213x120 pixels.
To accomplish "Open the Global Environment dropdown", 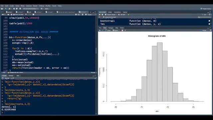I will [110, 17].
